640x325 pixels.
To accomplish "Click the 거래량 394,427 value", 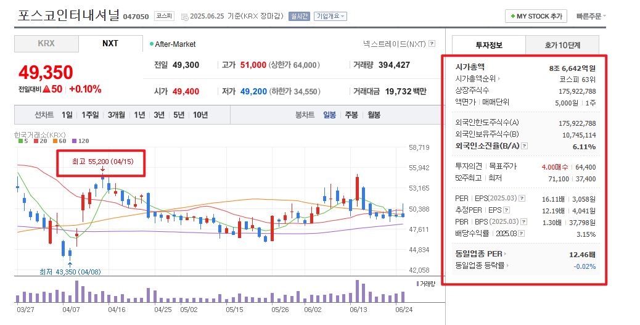I will tap(394, 65).
